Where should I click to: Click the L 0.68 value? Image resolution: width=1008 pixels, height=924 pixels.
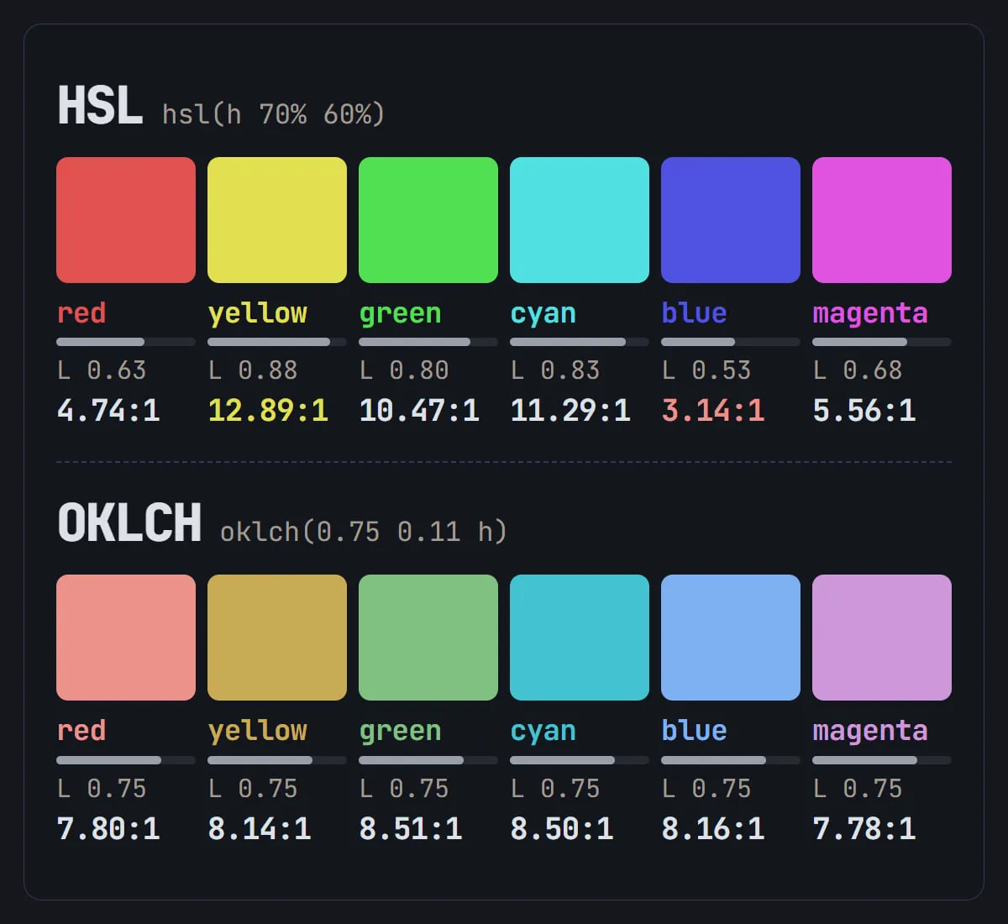(x=858, y=370)
